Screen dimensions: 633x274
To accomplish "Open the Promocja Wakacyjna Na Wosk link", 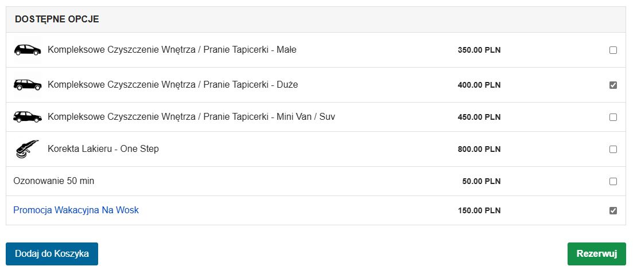I will pyautogui.click(x=76, y=210).
